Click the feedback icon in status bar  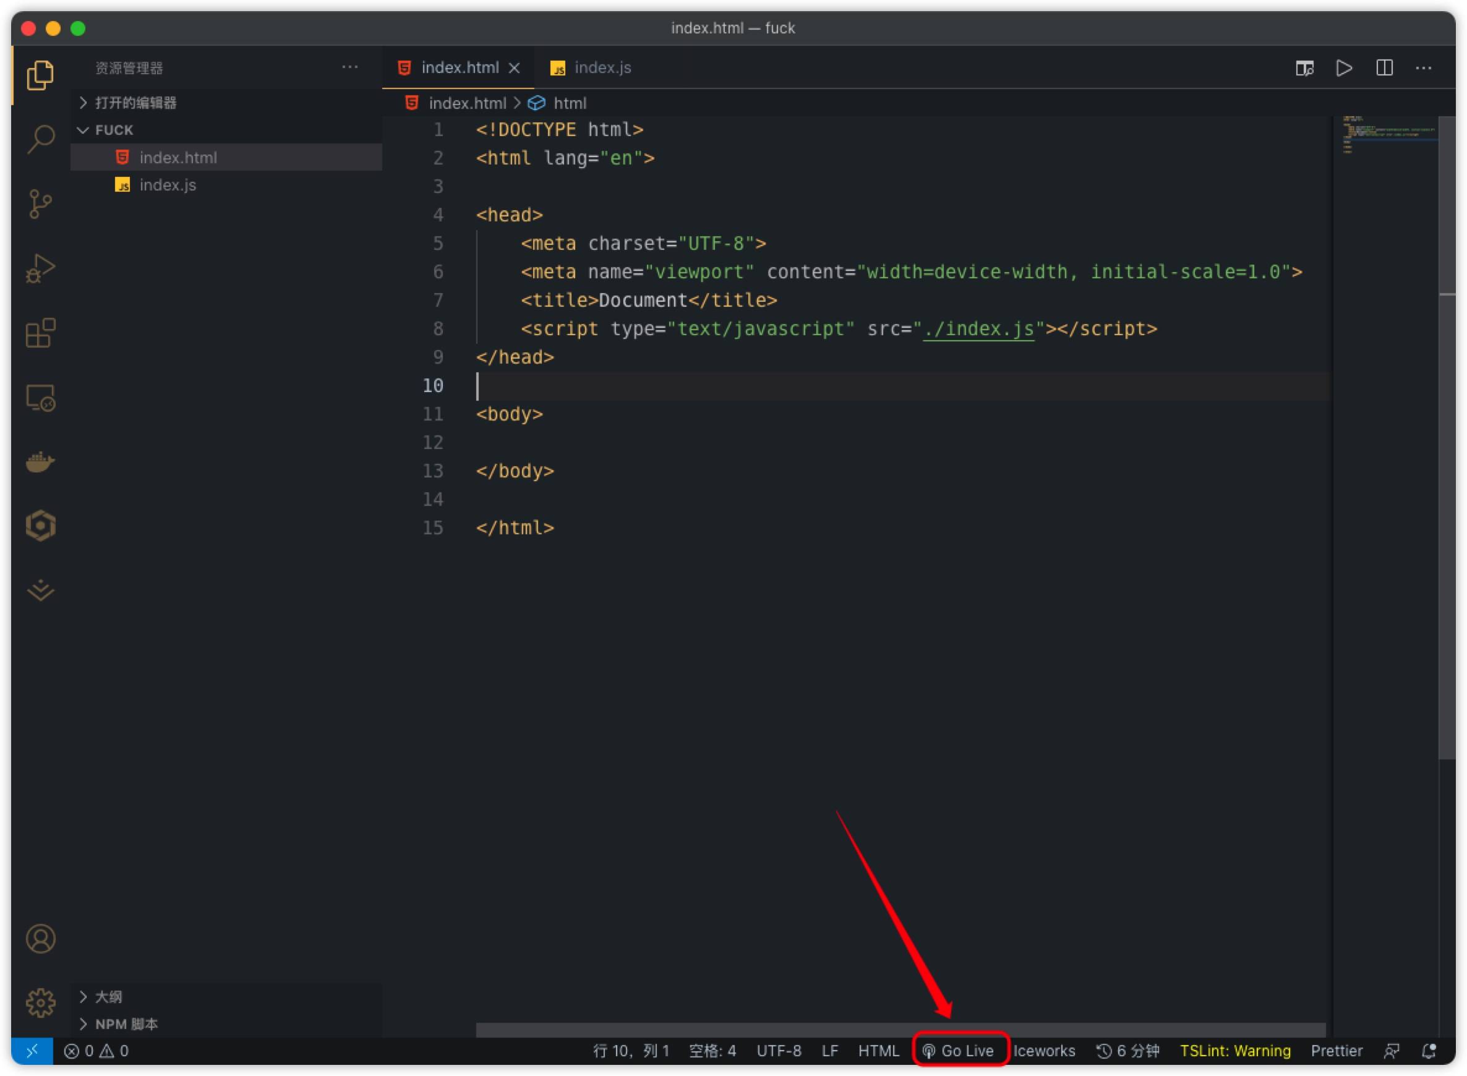click(x=1392, y=1051)
